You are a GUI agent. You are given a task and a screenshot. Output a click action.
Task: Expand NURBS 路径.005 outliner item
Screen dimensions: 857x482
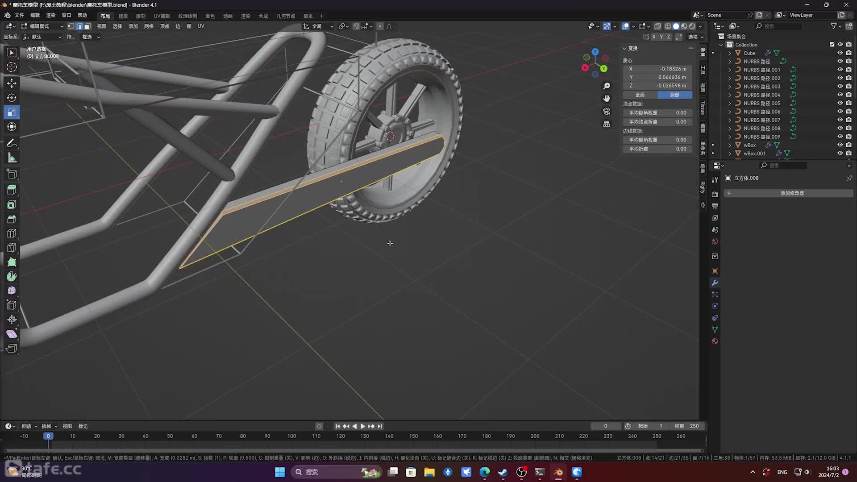pos(730,103)
